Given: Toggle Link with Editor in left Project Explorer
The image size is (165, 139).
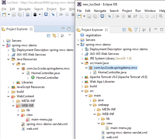Looking at the screenshot, I should pos(54,36).
